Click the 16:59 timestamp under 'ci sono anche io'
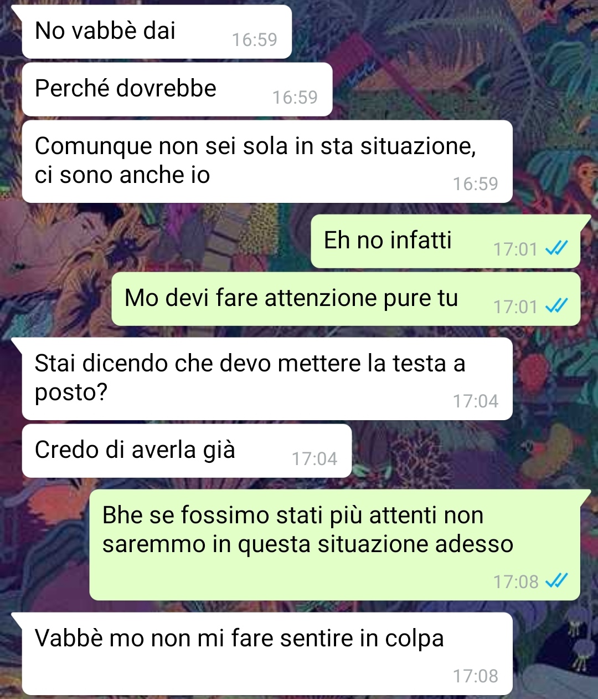 [x=476, y=184]
